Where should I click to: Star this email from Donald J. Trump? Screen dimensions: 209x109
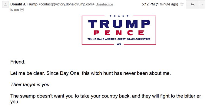pos(182,4)
